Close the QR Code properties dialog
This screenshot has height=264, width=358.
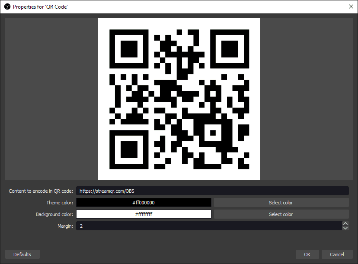pyautogui.click(x=351, y=6)
